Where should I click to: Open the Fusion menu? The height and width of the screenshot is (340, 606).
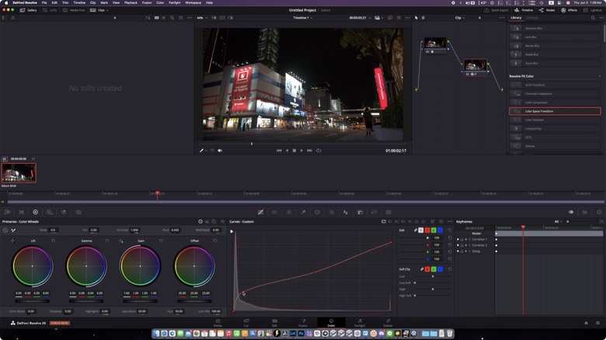(x=147, y=2)
